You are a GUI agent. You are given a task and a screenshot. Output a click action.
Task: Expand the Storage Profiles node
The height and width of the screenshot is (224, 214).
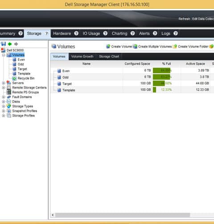coord(4,115)
